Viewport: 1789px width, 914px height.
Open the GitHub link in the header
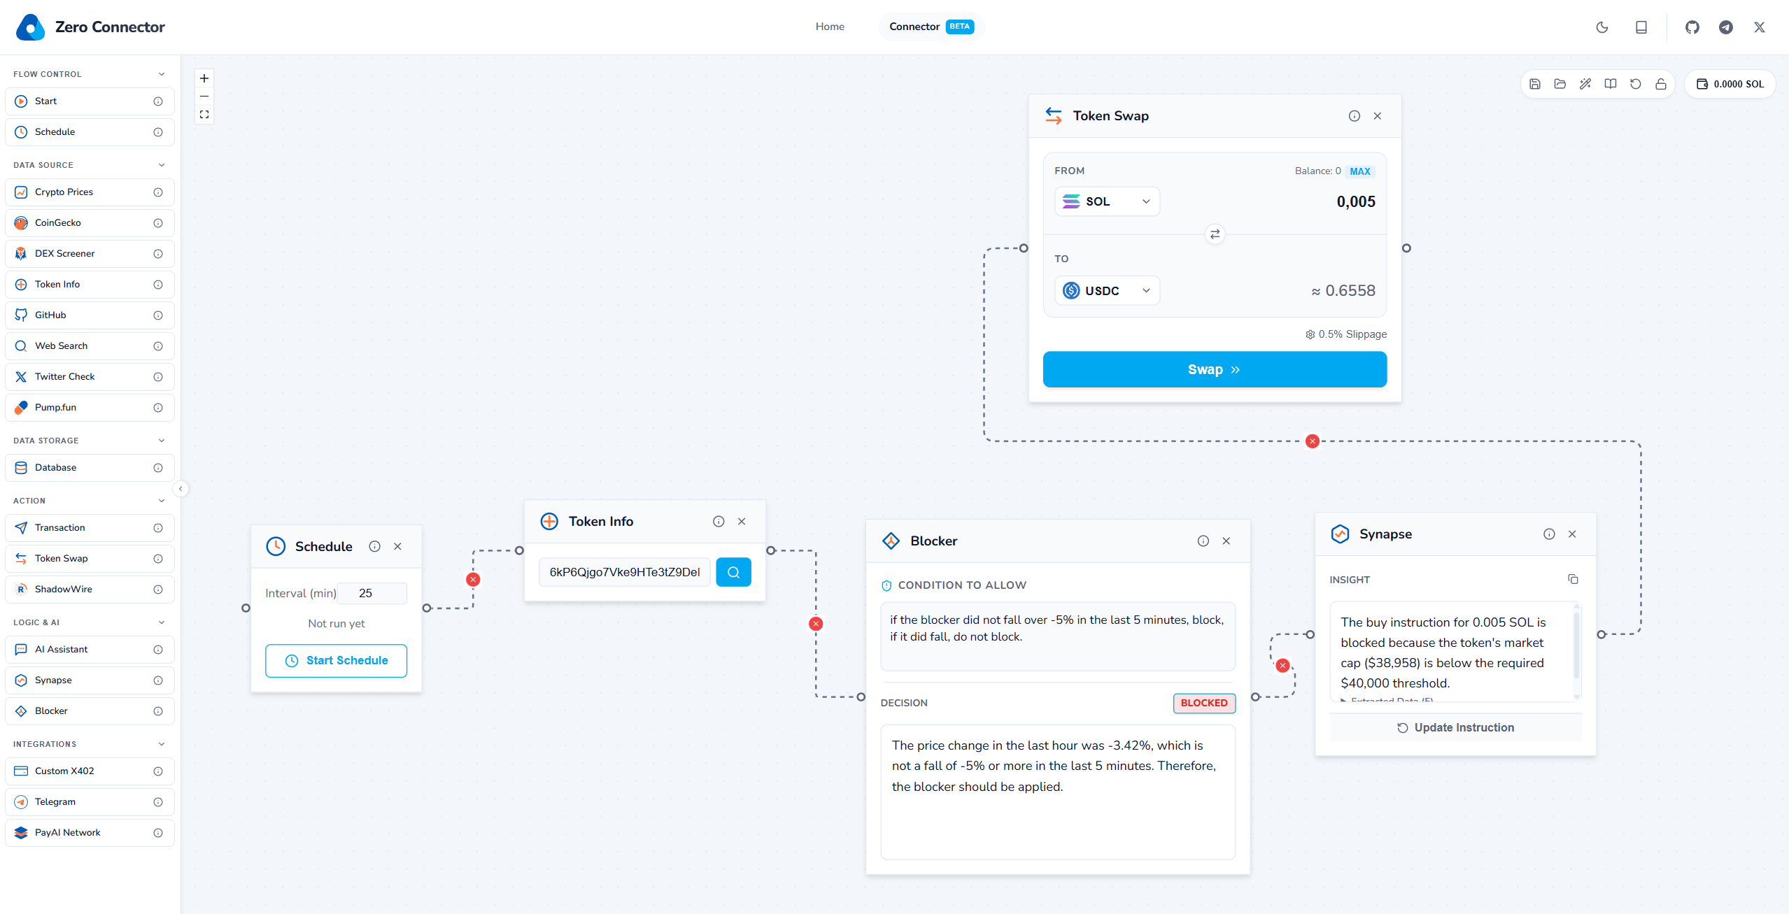coord(1692,27)
